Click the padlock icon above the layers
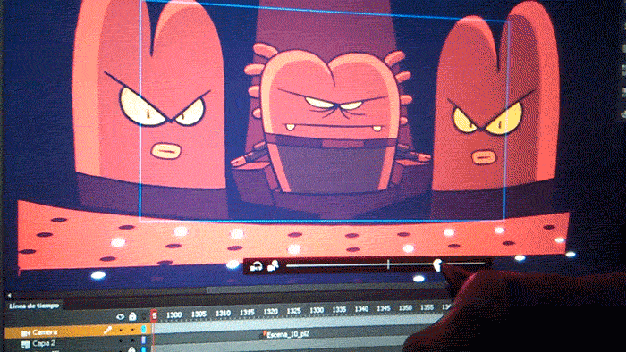 [132, 316]
